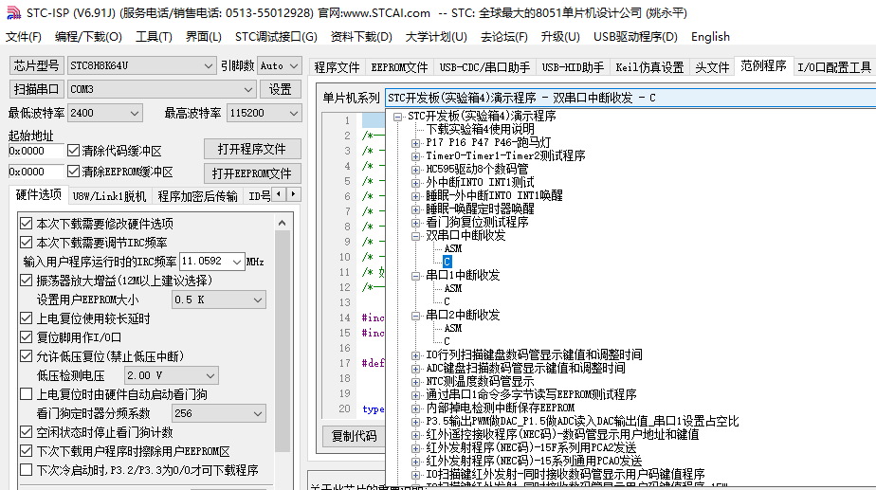Select 下载实验箱4使用说明 tree item

click(481, 130)
